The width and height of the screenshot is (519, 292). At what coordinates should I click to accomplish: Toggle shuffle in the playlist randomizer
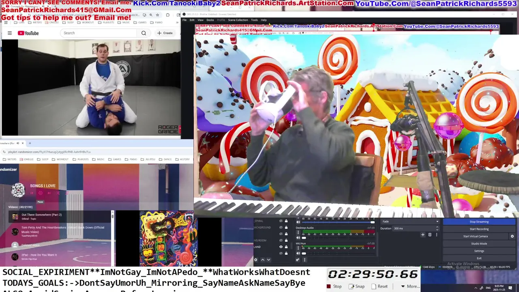coord(58,193)
